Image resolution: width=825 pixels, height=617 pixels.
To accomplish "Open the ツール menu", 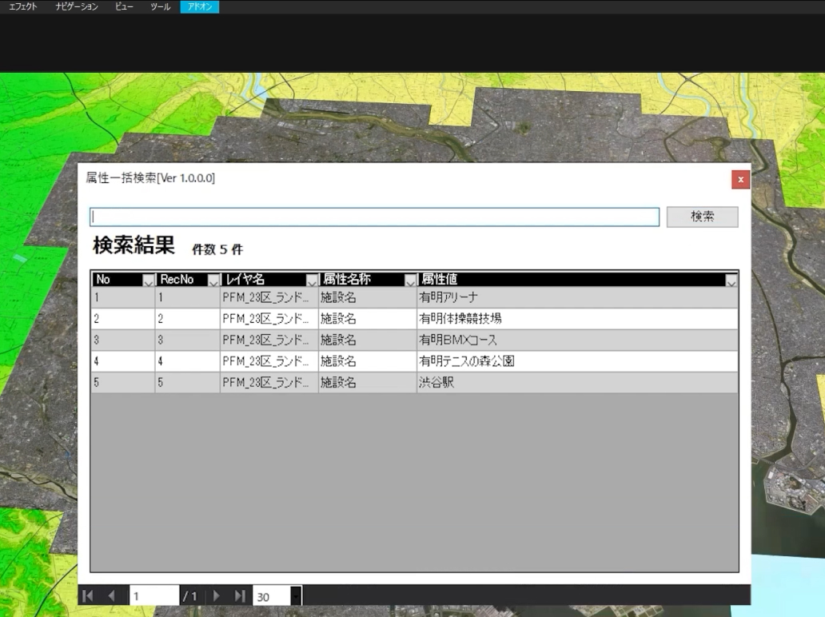I will (x=160, y=6).
